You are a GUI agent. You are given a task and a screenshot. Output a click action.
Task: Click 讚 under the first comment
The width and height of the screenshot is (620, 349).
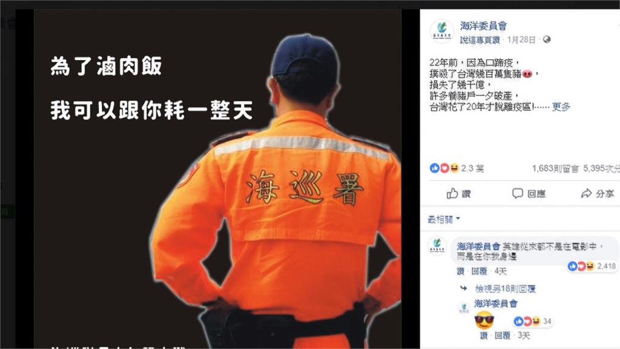(x=461, y=271)
